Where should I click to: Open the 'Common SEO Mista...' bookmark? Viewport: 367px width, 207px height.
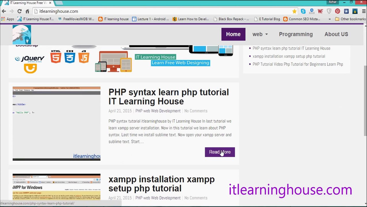302,19
